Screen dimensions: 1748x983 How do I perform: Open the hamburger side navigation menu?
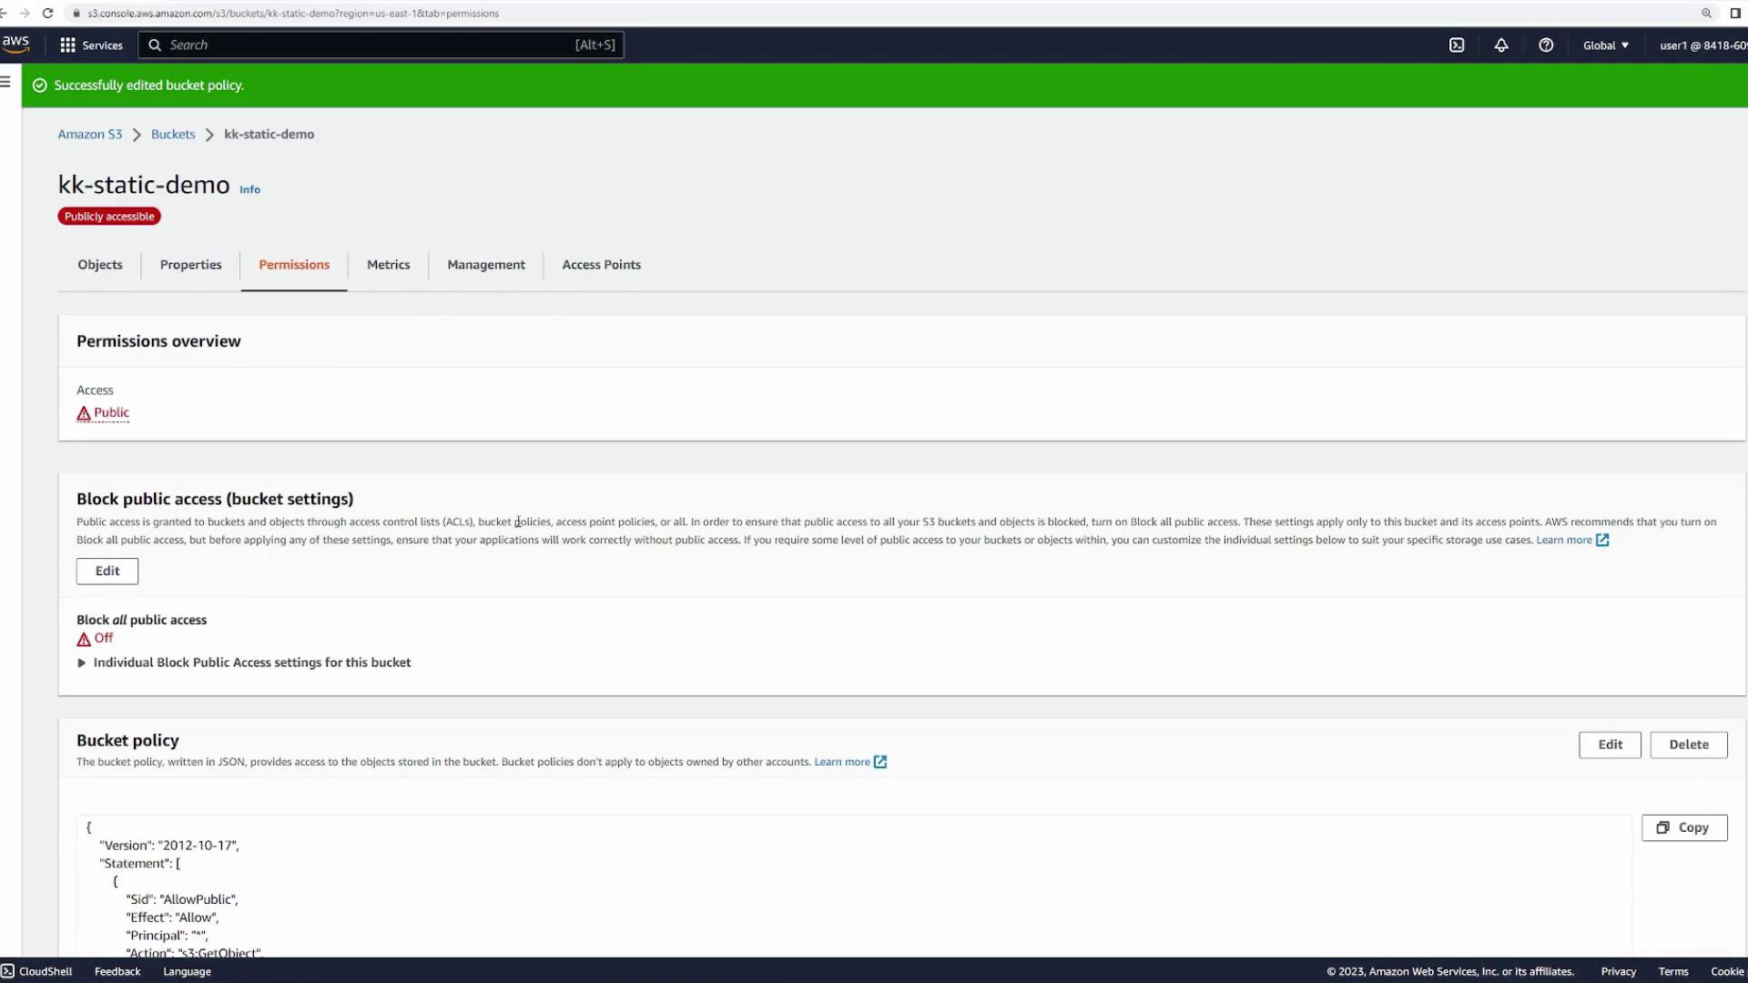click(5, 82)
